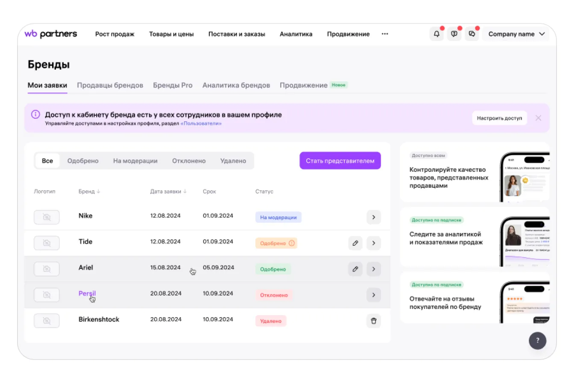
Task: Click the info icon on Tide status badge
Action: click(292, 243)
